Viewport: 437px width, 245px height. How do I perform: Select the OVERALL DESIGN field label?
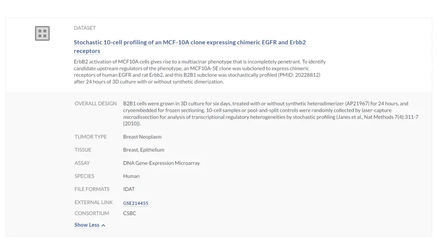pos(96,103)
